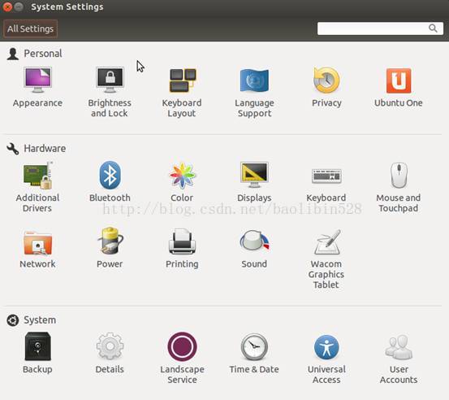Open Bluetooth settings
This screenshot has height=400, width=449.
click(110, 182)
